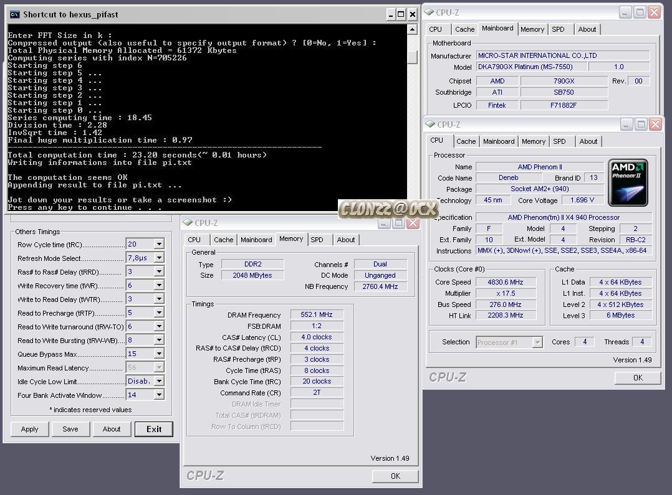Click Bus Speed value 276.0 MHz
This screenshot has width=672, height=495.
point(506,304)
